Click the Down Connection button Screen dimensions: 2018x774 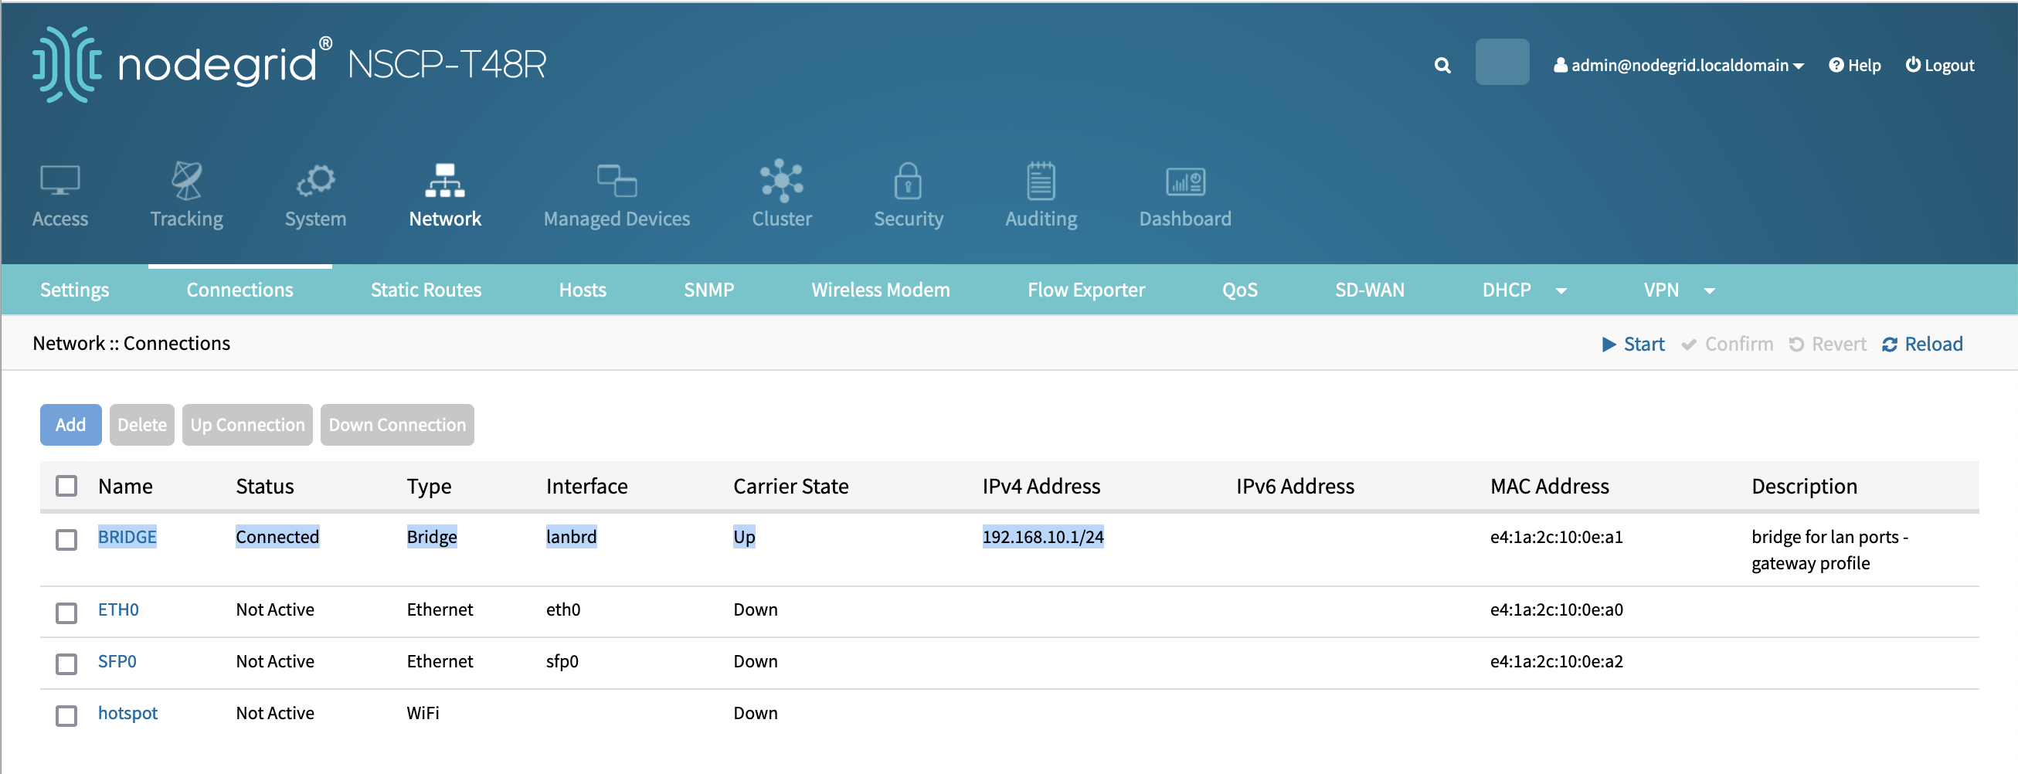397,425
